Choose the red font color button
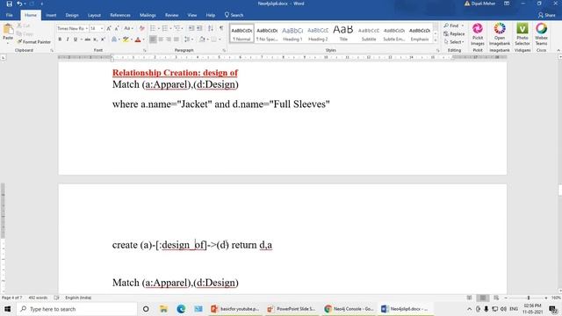 pyautogui.click(x=138, y=39)
